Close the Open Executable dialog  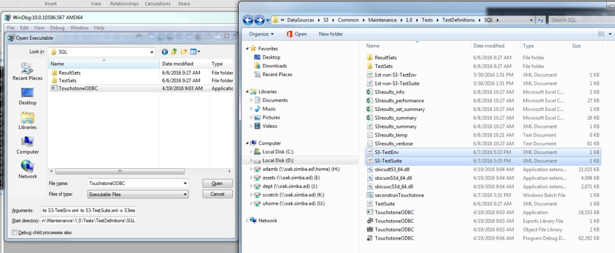226,37
